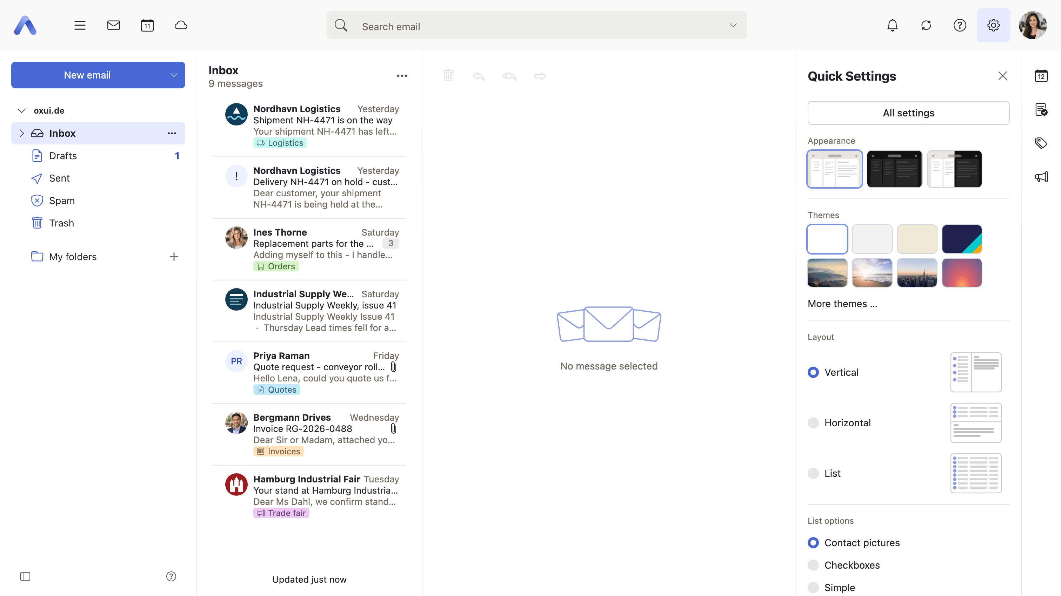Choose the dark navy theme swatch

[962, 239]
